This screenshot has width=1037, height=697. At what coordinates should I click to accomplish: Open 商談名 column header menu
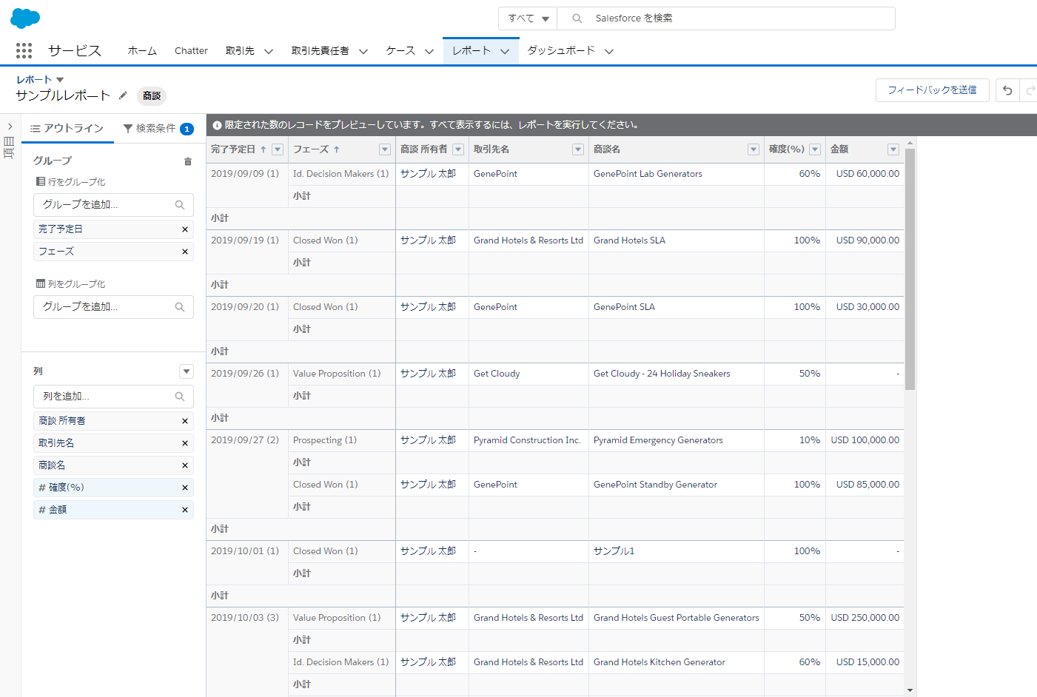pos(754,149)
